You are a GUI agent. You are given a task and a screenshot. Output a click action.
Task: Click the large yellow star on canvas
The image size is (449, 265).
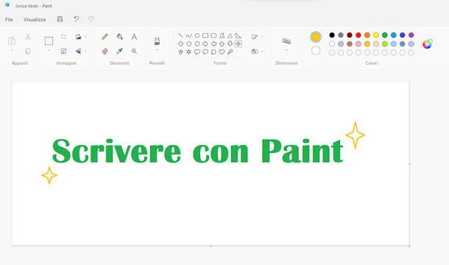[x=355, y=135]
